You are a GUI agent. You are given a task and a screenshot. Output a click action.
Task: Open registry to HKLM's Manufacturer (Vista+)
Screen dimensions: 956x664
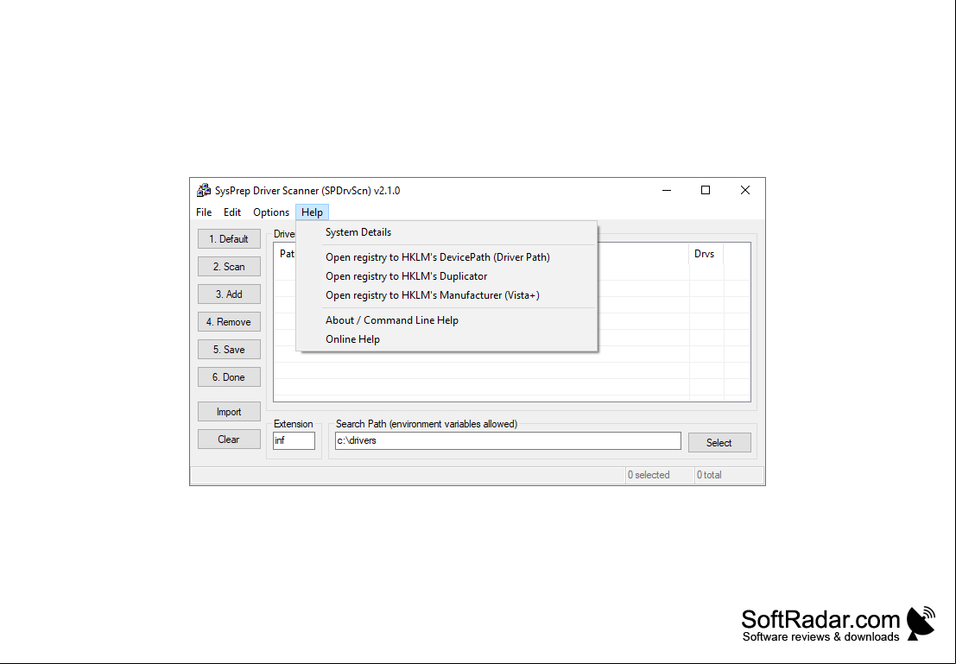pos(446,295)
